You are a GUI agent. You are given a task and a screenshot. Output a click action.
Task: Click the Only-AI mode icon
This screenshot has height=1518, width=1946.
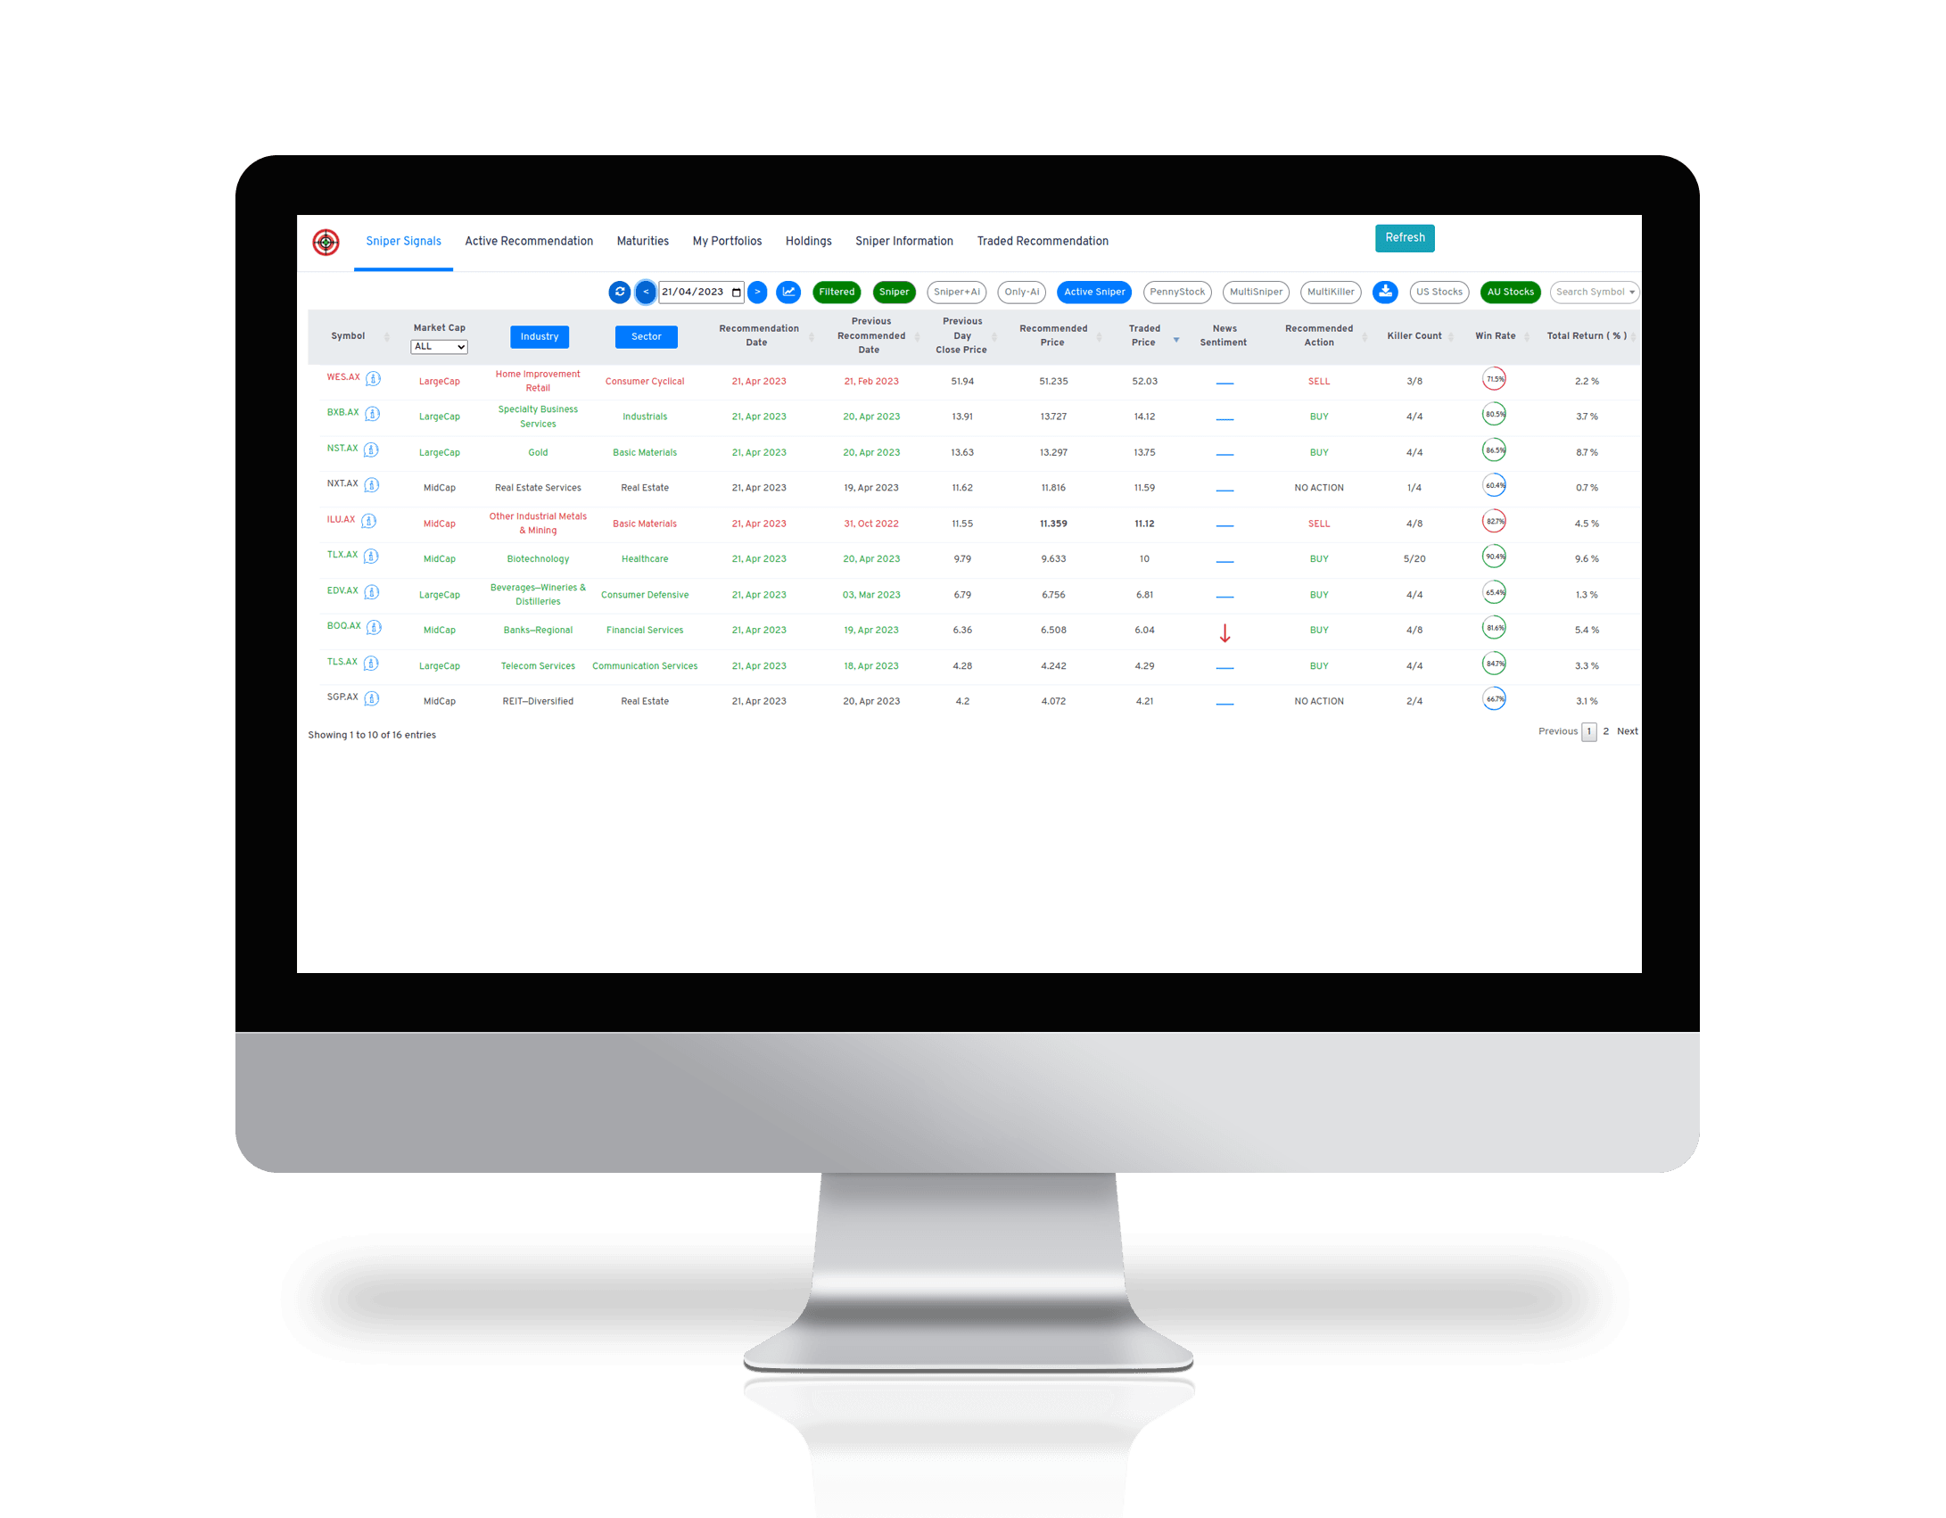point(1018,291)
